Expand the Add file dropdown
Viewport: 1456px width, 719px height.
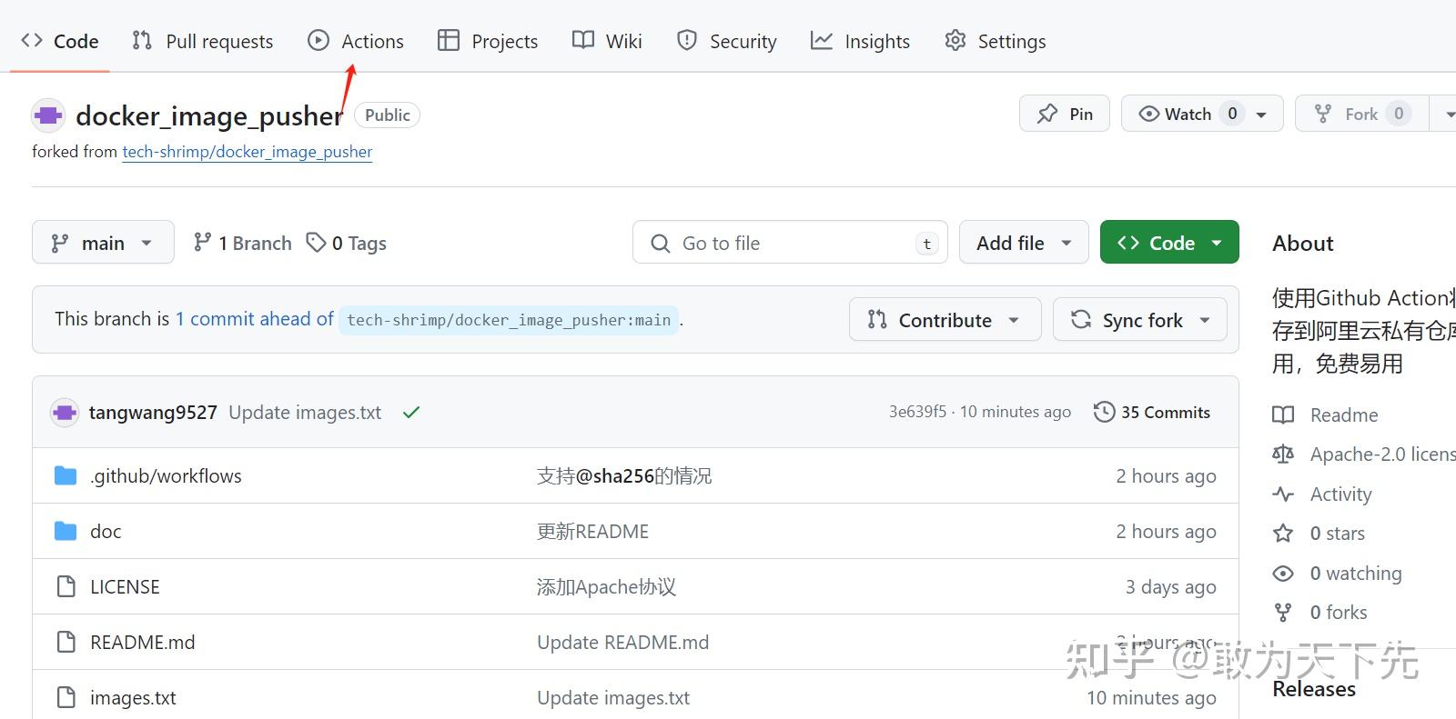point(1024,243)
